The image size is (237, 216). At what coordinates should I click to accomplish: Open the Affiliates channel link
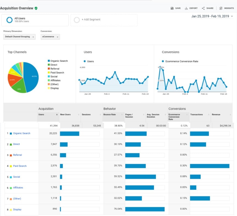tap(18, 188)
